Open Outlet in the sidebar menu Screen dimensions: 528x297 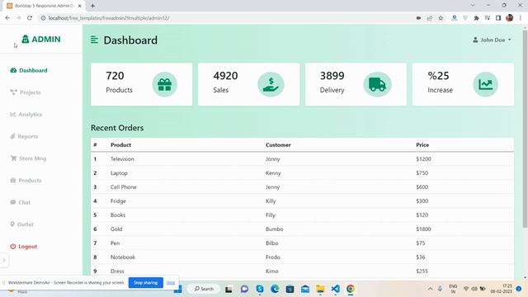click(x=22, y=224)
